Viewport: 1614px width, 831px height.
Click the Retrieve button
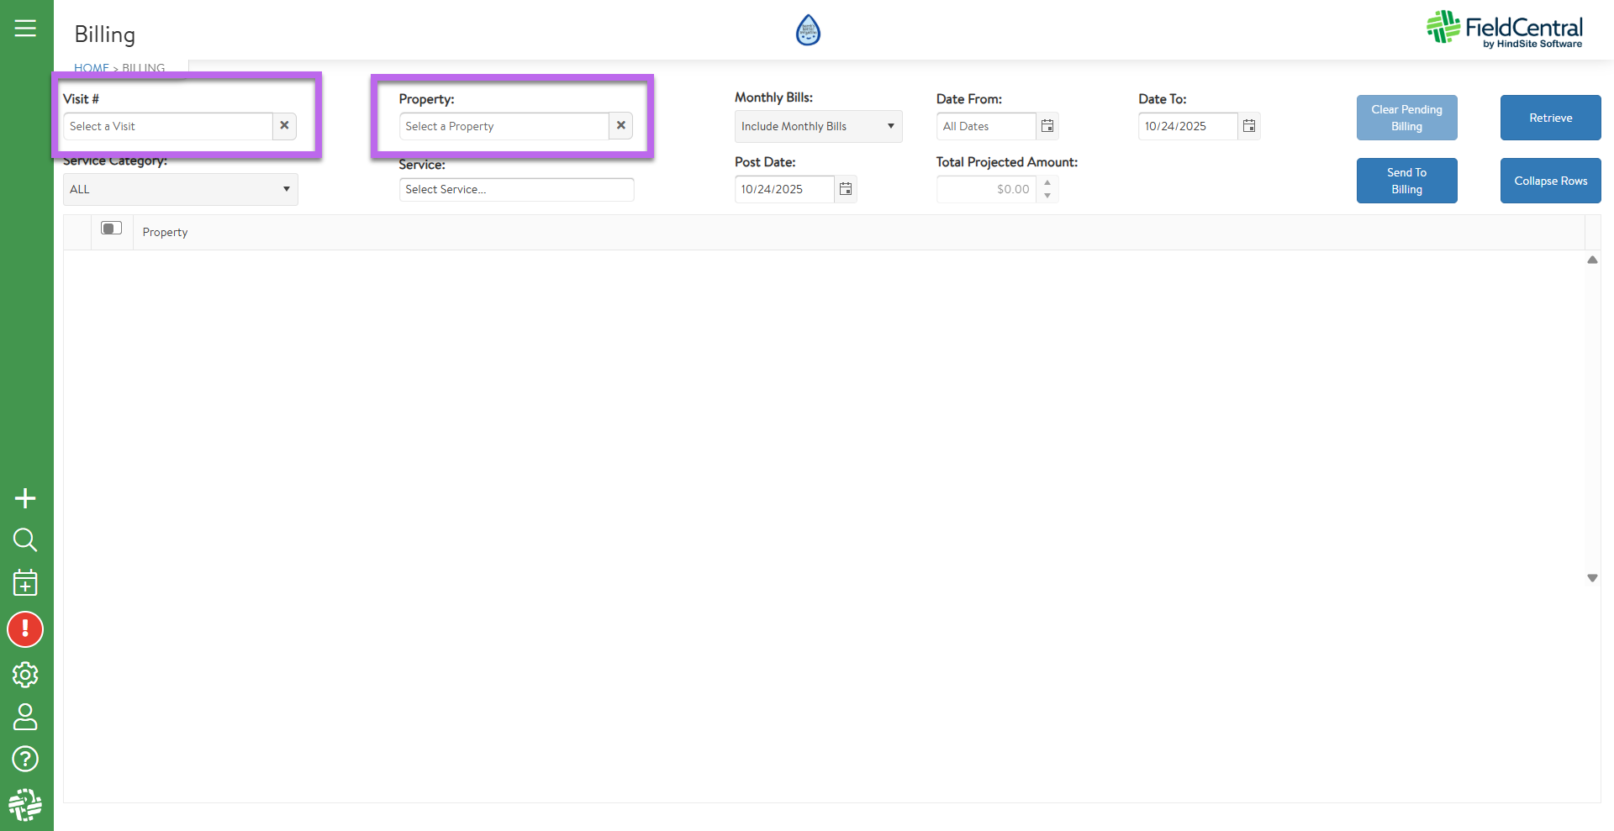pos(1550,118)
